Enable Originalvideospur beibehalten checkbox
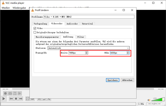This screenshot has width=166, height=106. (35, 32)
